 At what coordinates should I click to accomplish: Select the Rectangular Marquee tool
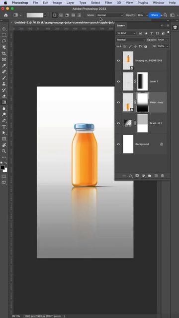point(4,35)
